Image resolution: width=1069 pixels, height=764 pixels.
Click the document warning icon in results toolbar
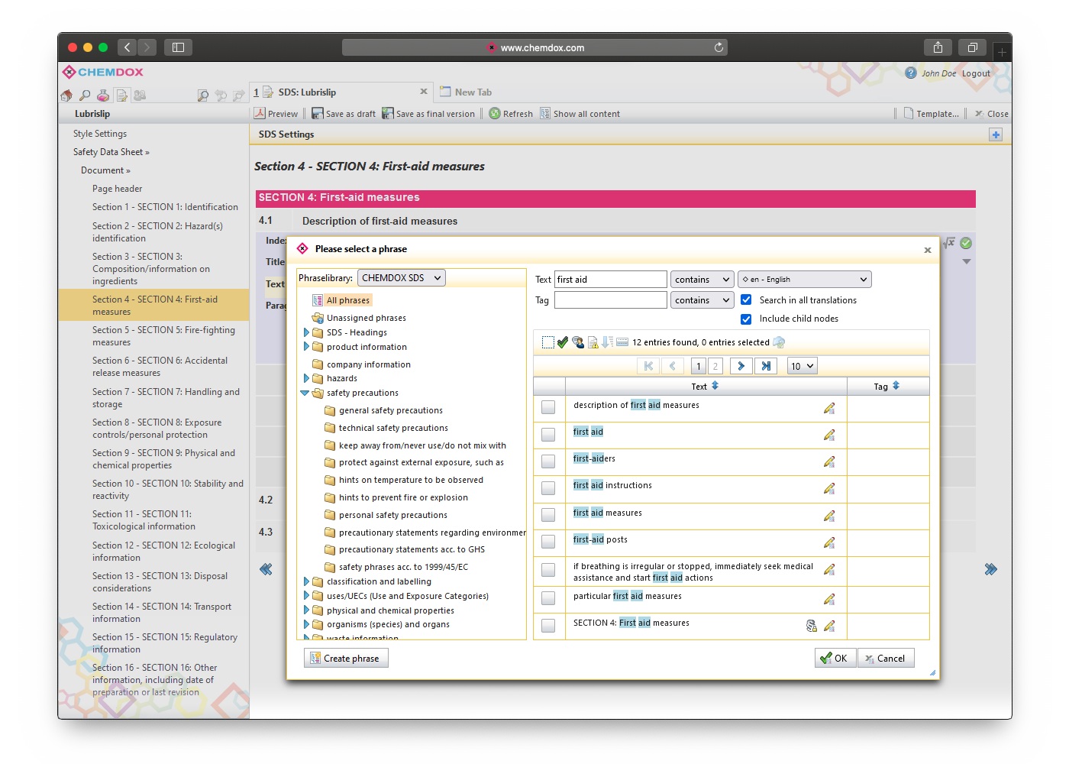coord(593,342)
